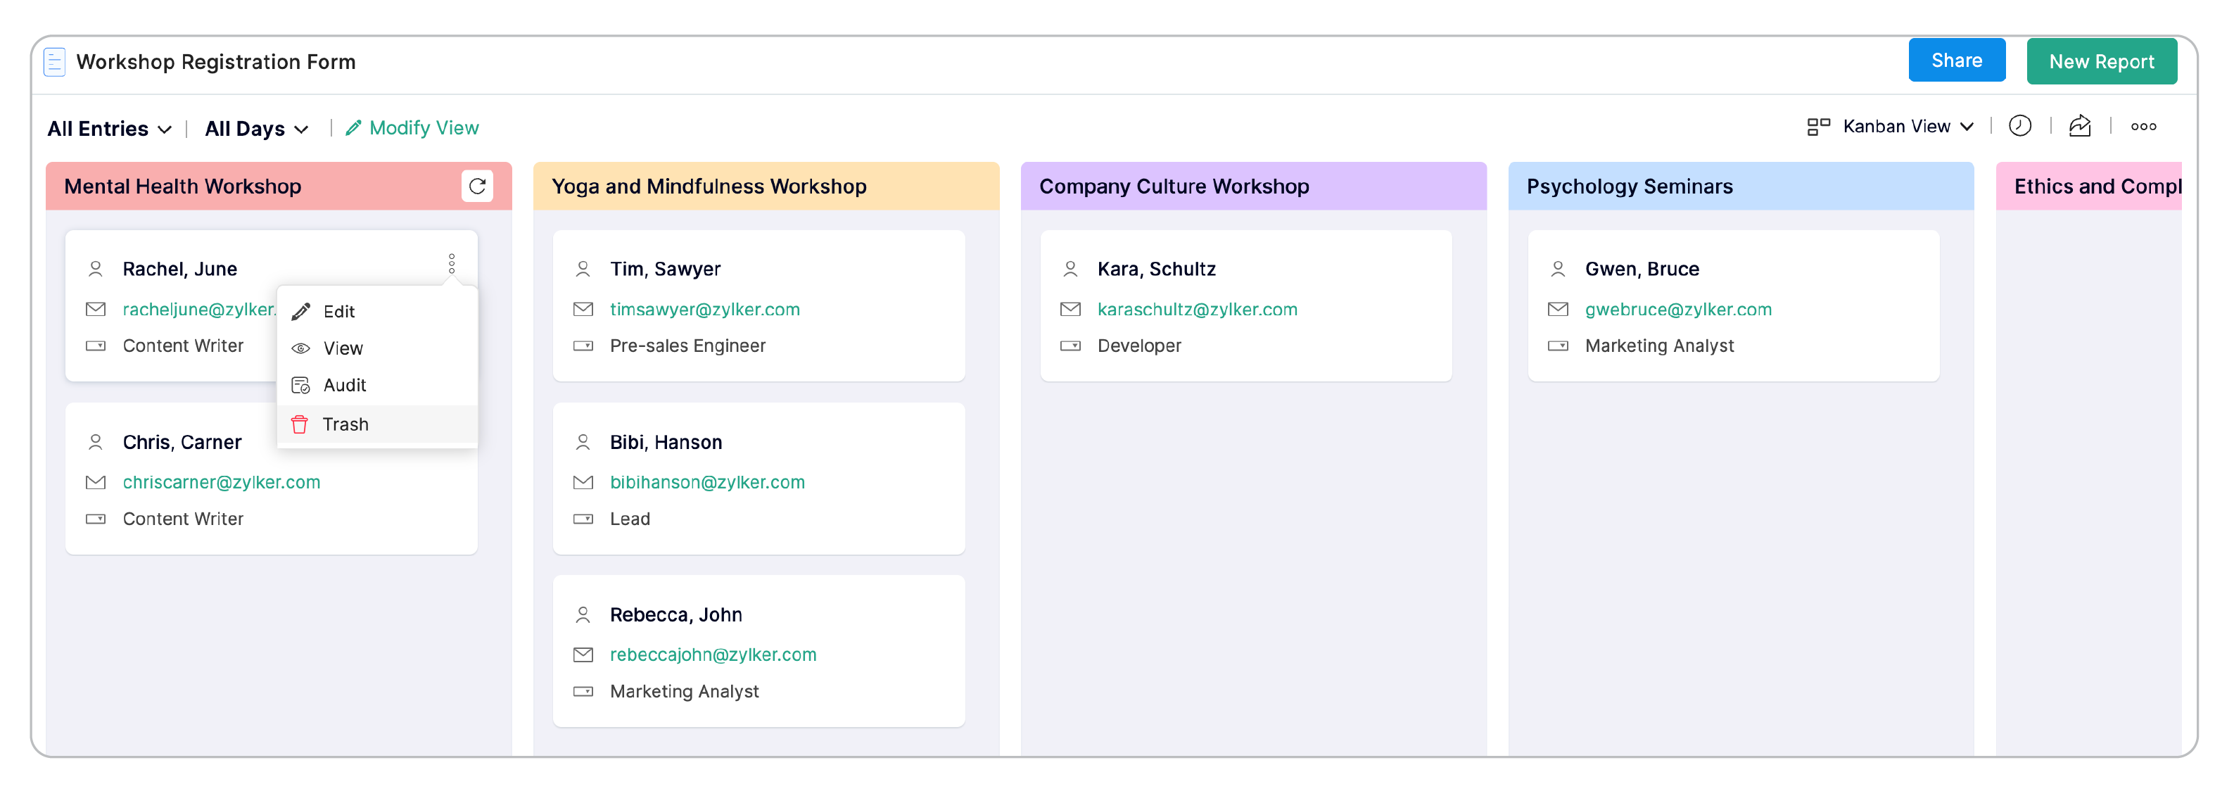Click person icon on Chris, Carner card
The height and width of the screenshot is (796, 2234).
click(x=96, y=442)
